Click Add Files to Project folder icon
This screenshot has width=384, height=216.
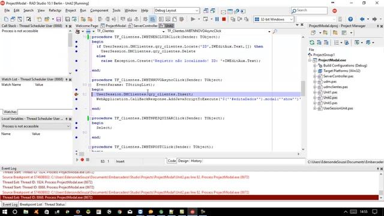[325, 33]
